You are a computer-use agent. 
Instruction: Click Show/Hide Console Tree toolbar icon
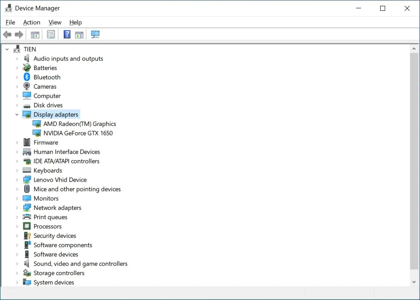(35, 35)
